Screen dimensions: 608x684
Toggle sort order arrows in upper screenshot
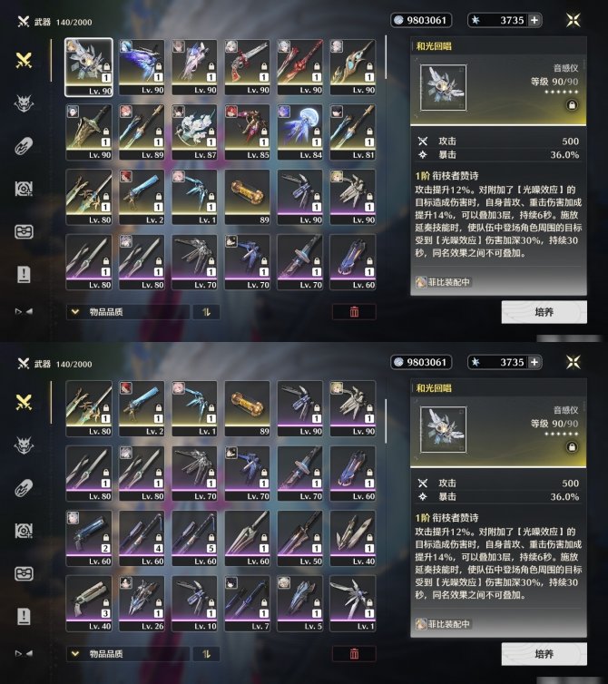tap(207, 312)
